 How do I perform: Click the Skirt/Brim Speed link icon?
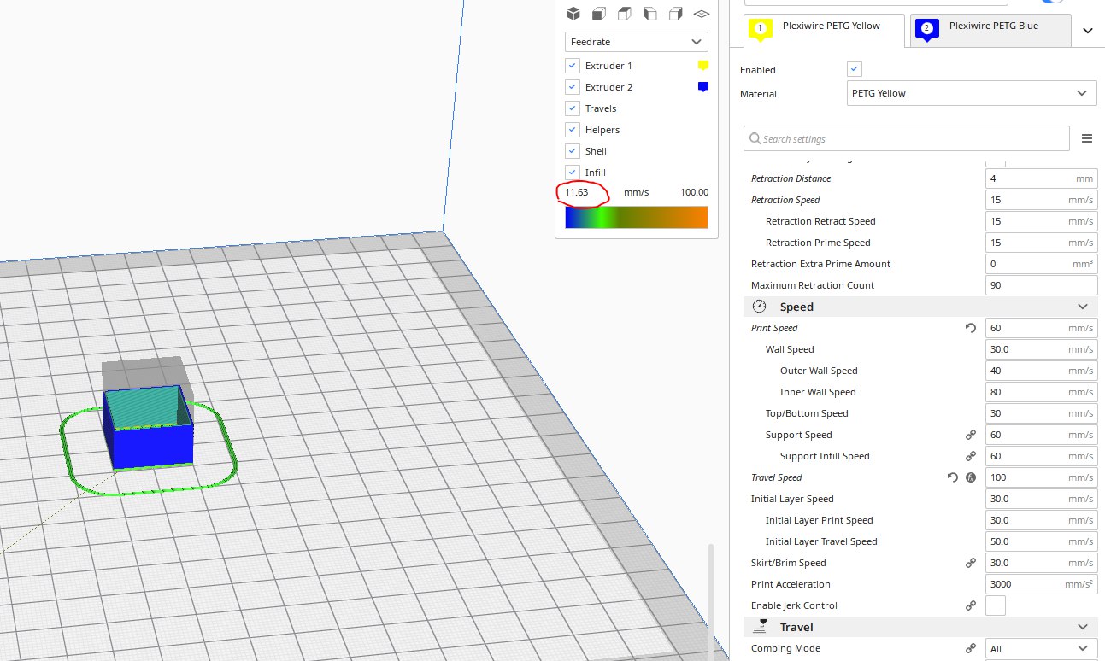[x=970, y=563]
